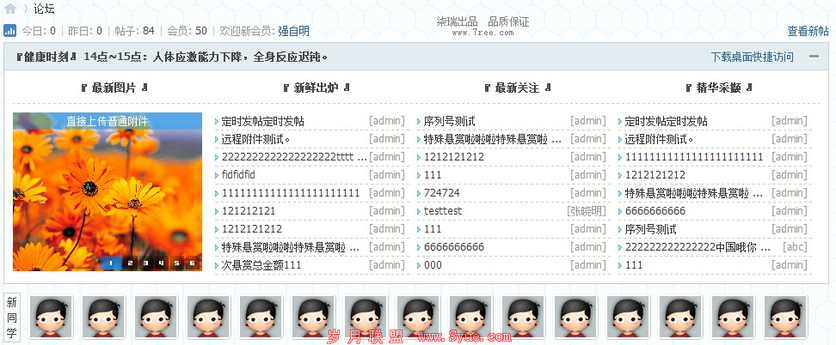Collapse the health tip panel via minus icon
Screen dimensions: 836x345
click(x=814, y=57)
